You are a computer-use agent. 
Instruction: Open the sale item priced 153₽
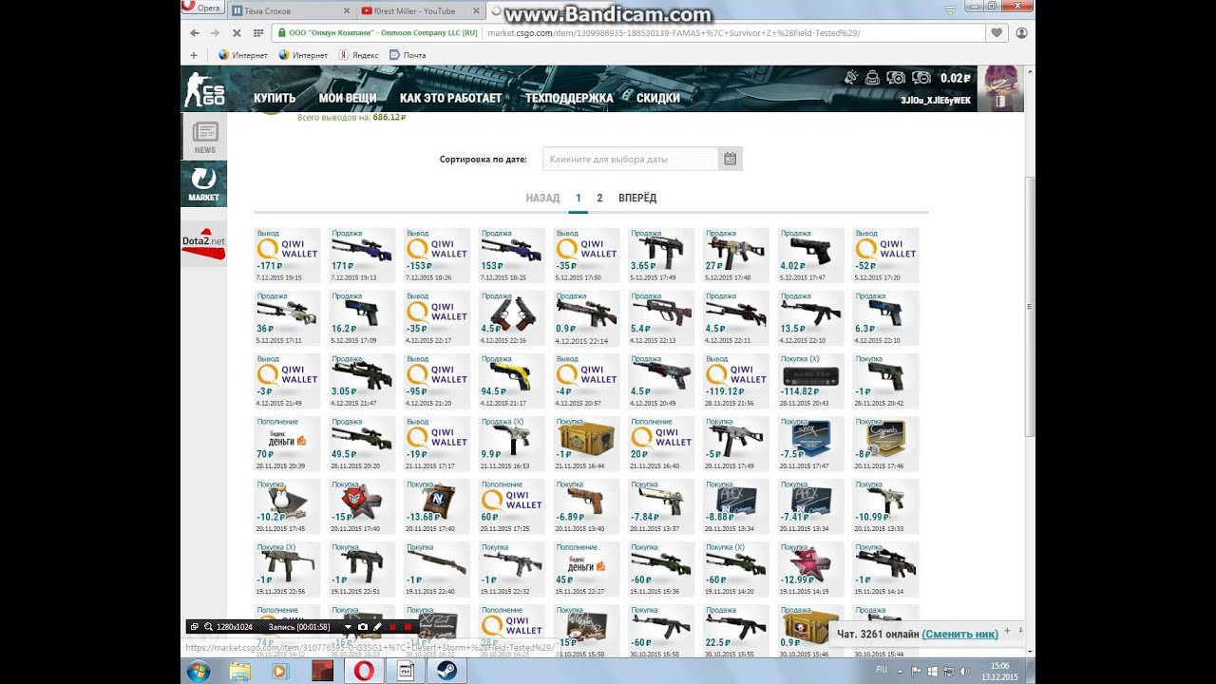point(512,256)
